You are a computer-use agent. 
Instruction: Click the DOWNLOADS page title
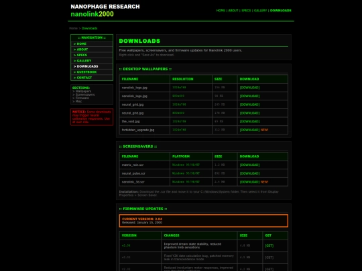pyautogui.click(x=139, y=41)
